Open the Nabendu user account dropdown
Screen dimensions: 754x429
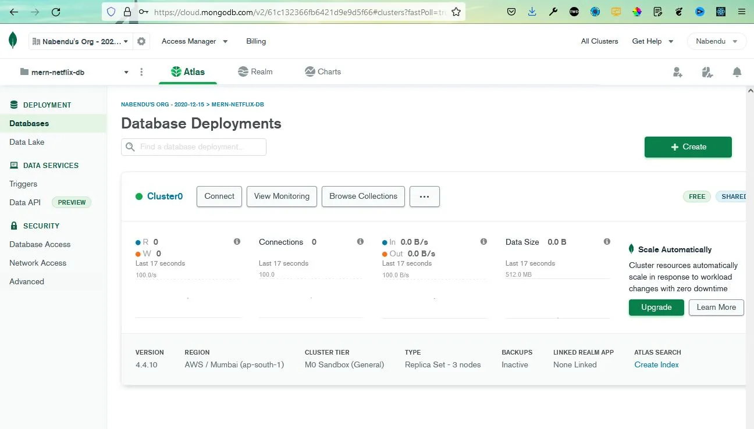(717, 41)
